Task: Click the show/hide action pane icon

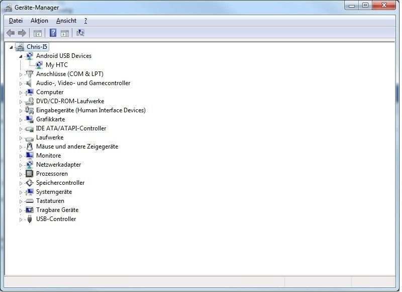Action: 65,33
